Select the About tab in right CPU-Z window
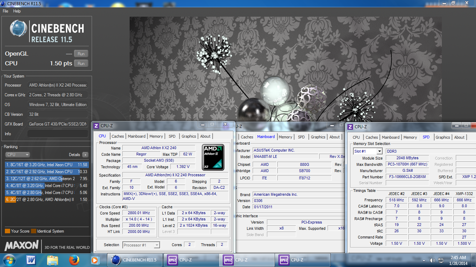The image size is (476, 267). tap(459, 137)
